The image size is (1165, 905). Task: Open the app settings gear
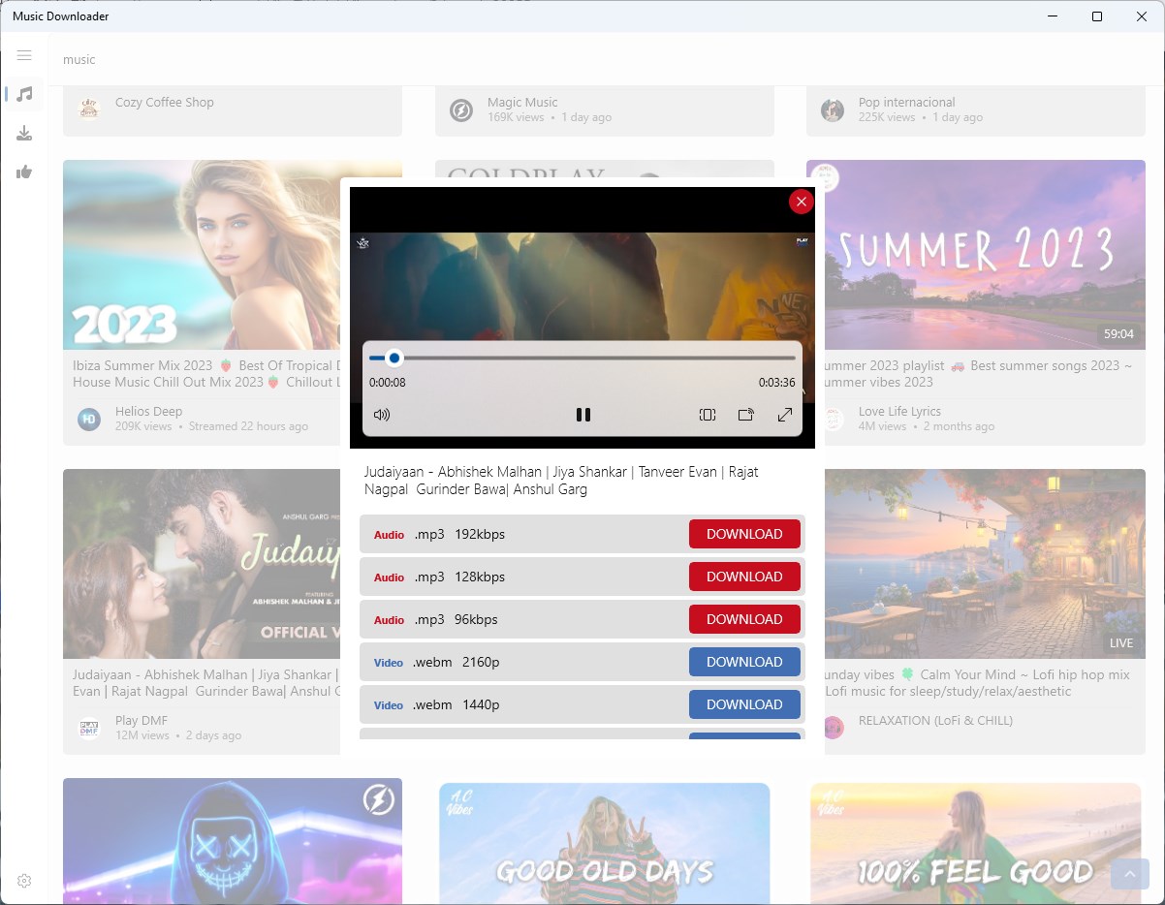pyautogui.click(x=24, y=880)
